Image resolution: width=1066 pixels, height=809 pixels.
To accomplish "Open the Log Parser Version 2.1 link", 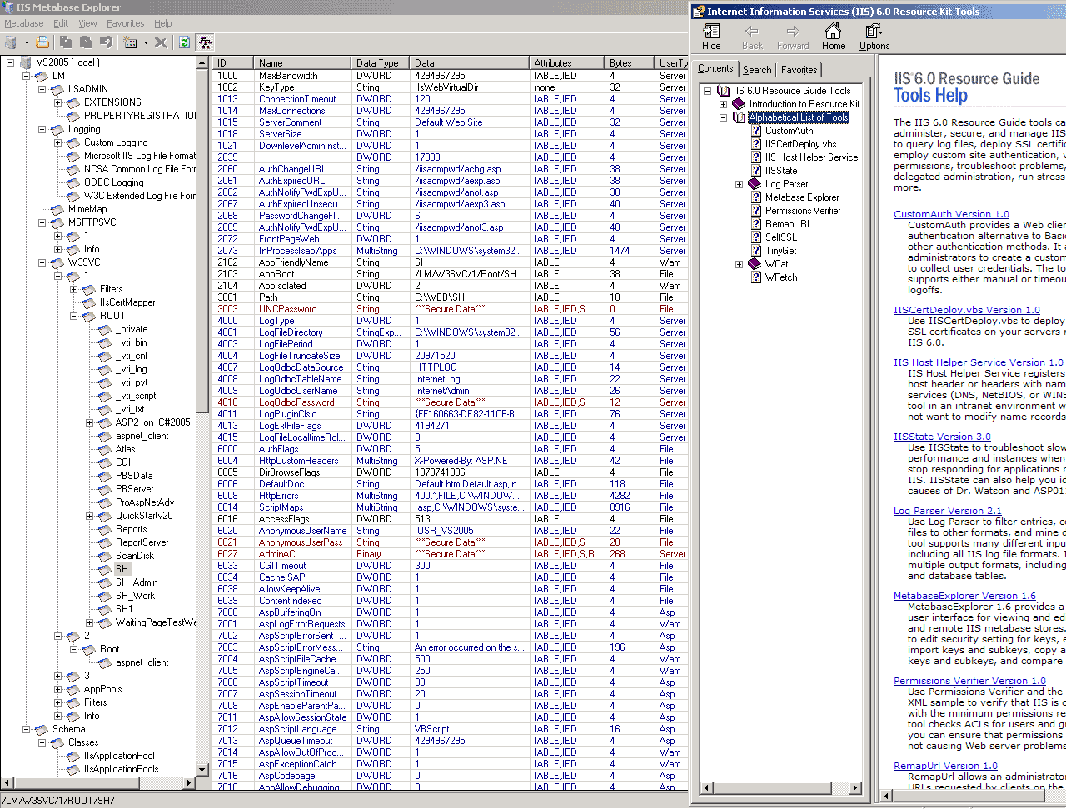I will tap(948, 511).
